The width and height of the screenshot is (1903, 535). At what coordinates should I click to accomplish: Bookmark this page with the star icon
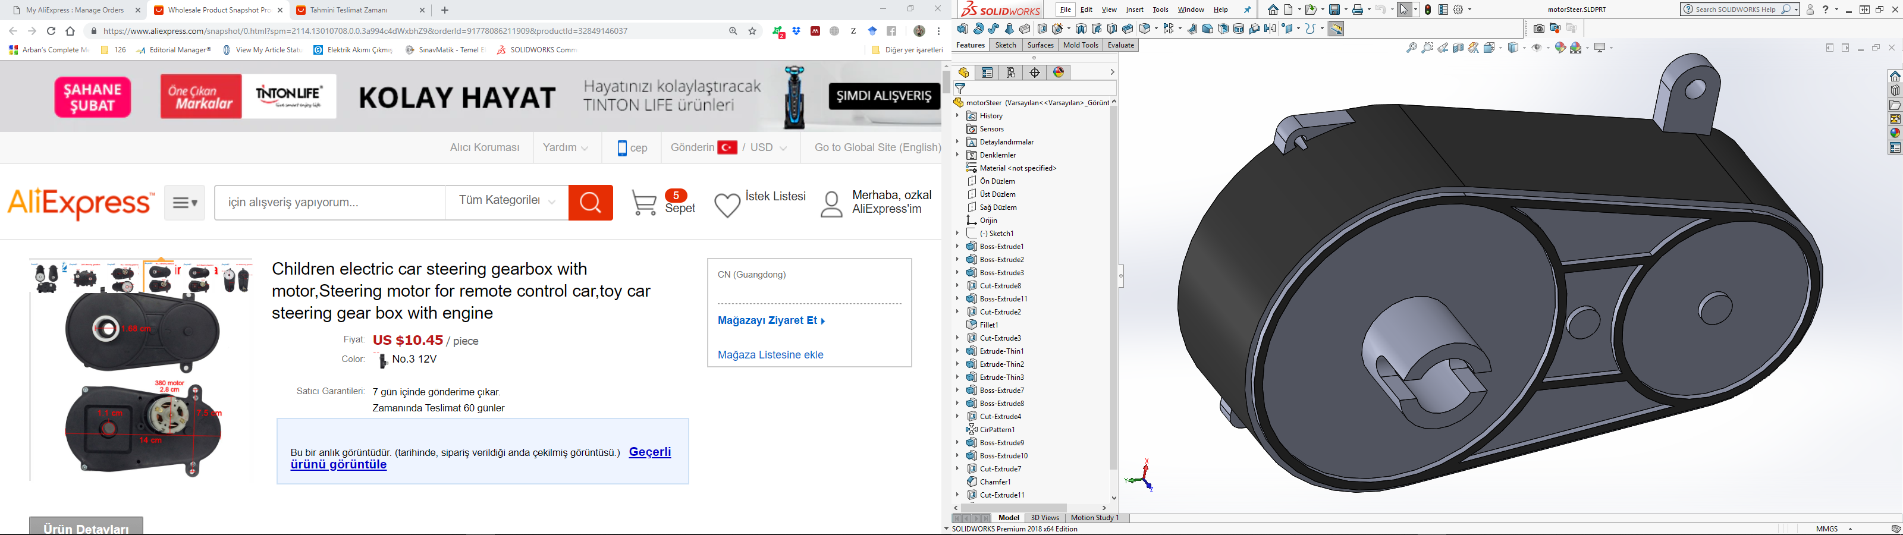753,31
